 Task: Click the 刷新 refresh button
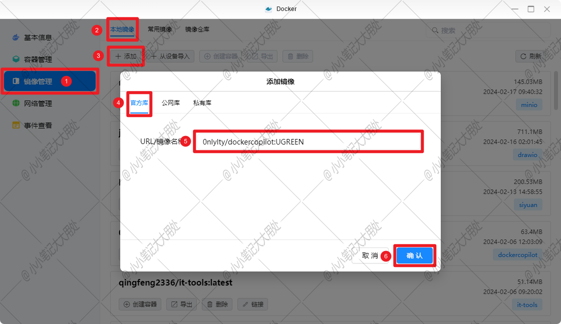coord(530,56)
